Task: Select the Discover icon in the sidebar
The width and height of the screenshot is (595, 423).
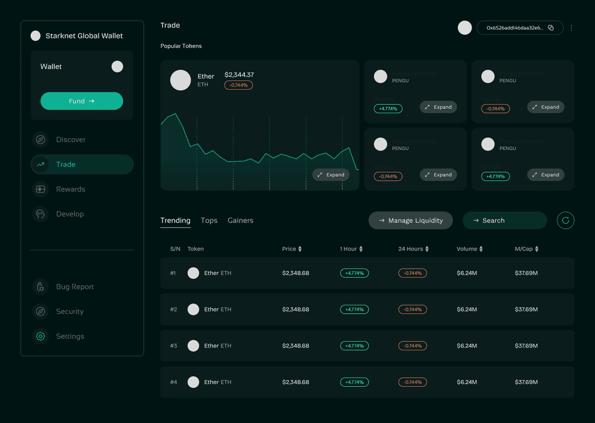Action: click(x=40, y=139)
